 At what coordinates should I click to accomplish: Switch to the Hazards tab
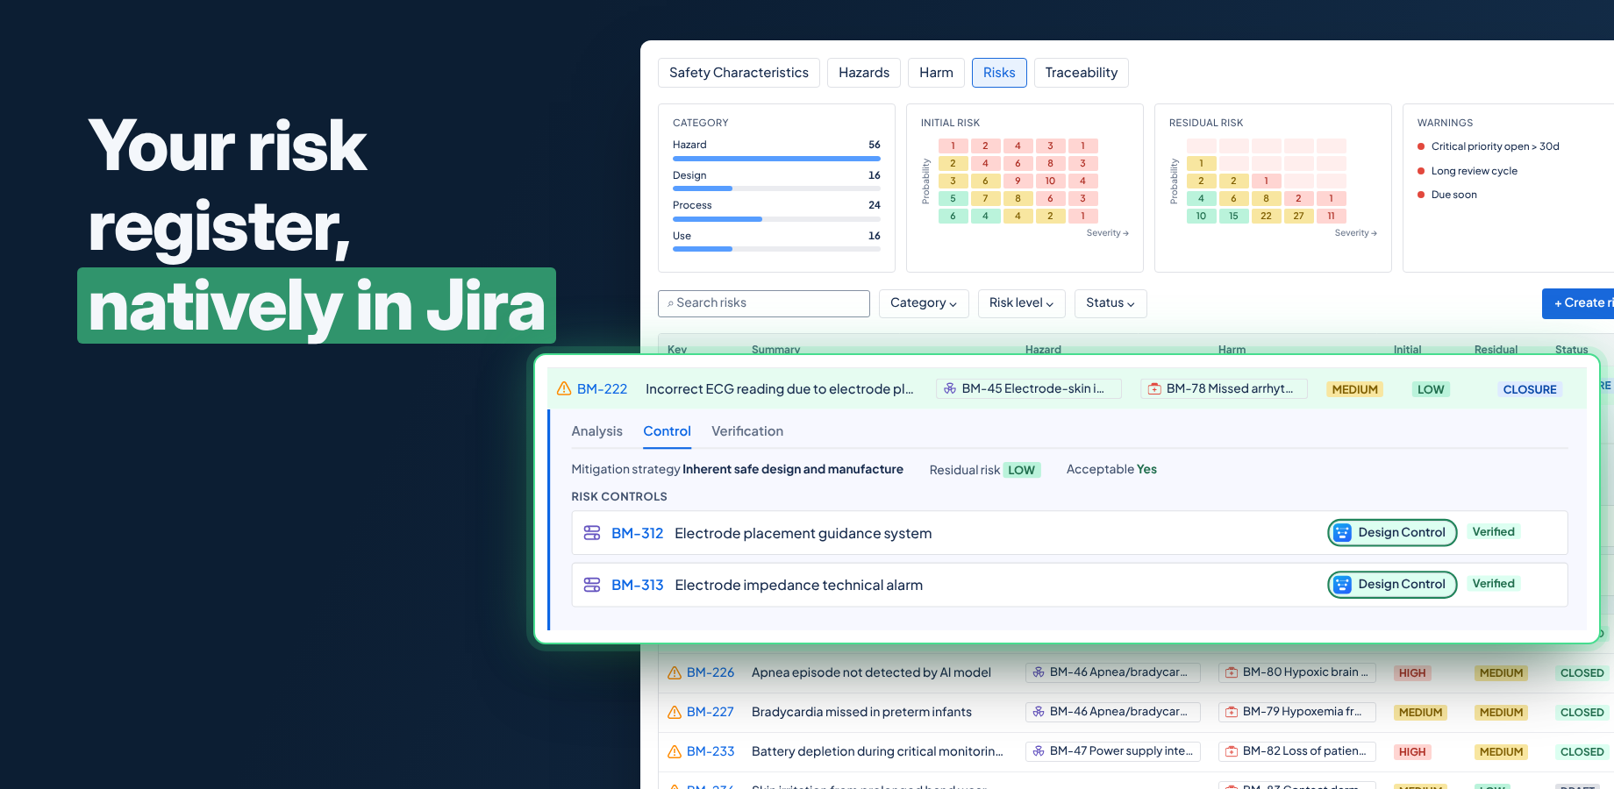tap(864, 73)
